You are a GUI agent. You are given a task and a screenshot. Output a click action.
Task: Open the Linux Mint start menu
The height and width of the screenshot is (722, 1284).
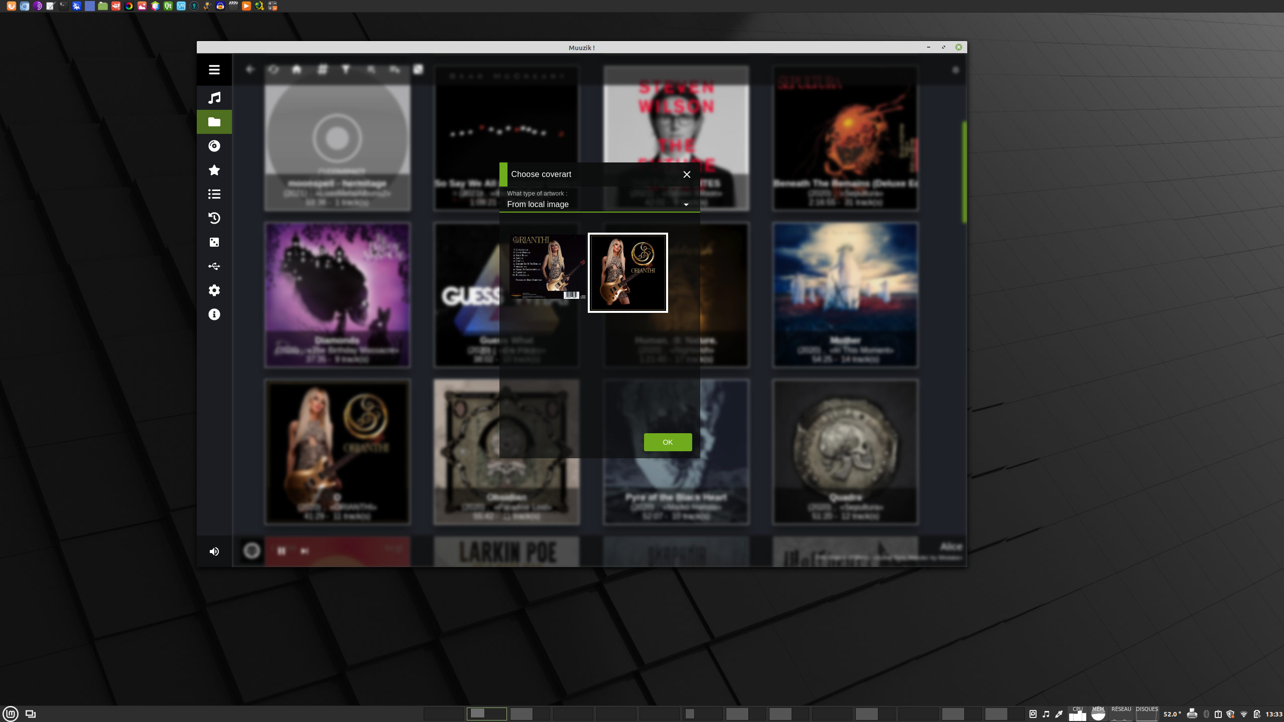[11, 713]
